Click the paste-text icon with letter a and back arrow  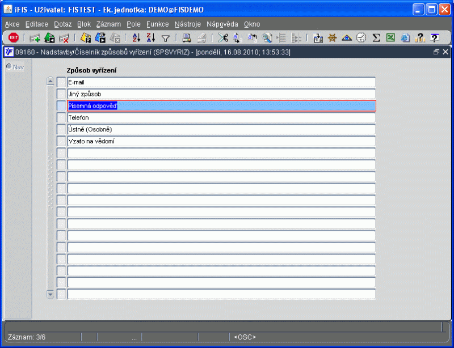(252, 38)
